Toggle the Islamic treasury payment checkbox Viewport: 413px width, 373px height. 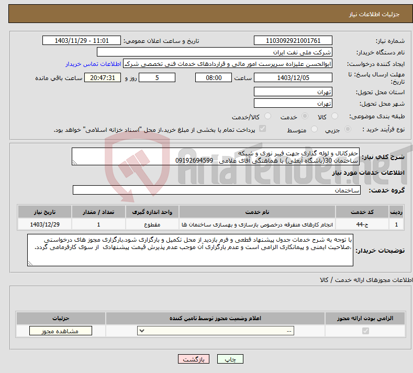click(263, 129)
